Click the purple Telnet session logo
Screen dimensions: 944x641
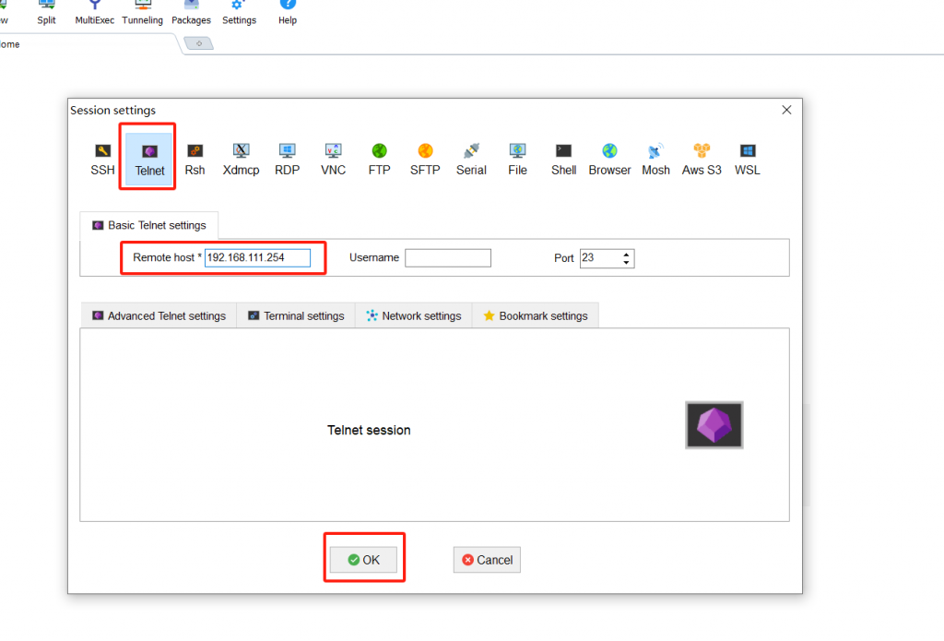coord(714,425)
